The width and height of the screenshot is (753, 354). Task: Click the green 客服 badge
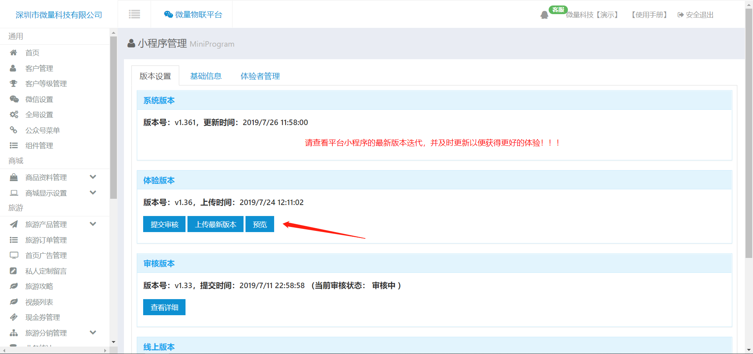558,10
